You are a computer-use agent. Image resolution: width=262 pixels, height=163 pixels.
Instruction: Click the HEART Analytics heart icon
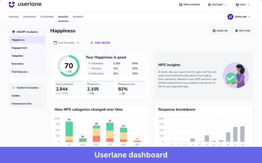13,32
